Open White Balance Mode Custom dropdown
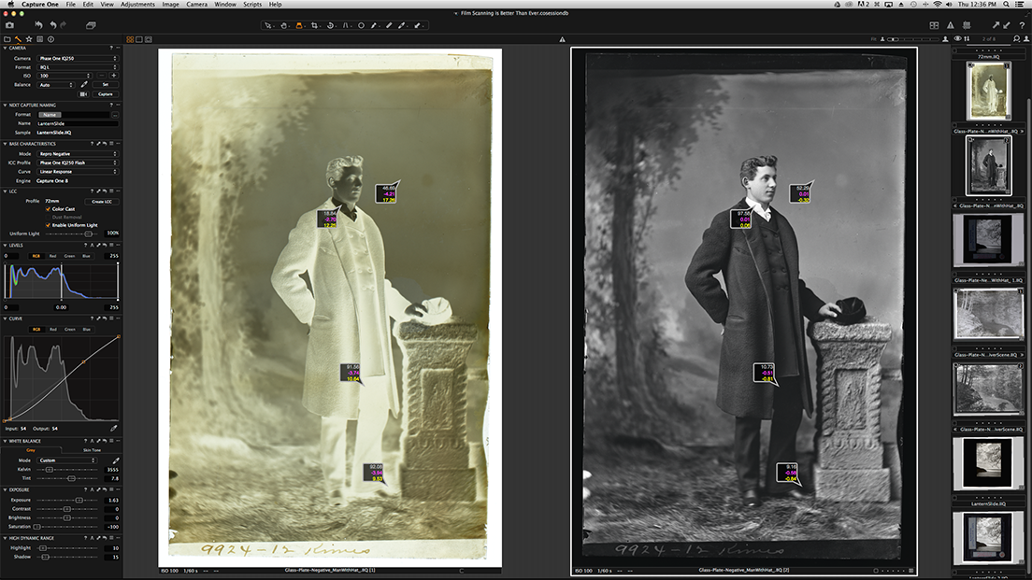This screenshot has height=580, width=1032. pyautogui.click(x=67, y=460)
